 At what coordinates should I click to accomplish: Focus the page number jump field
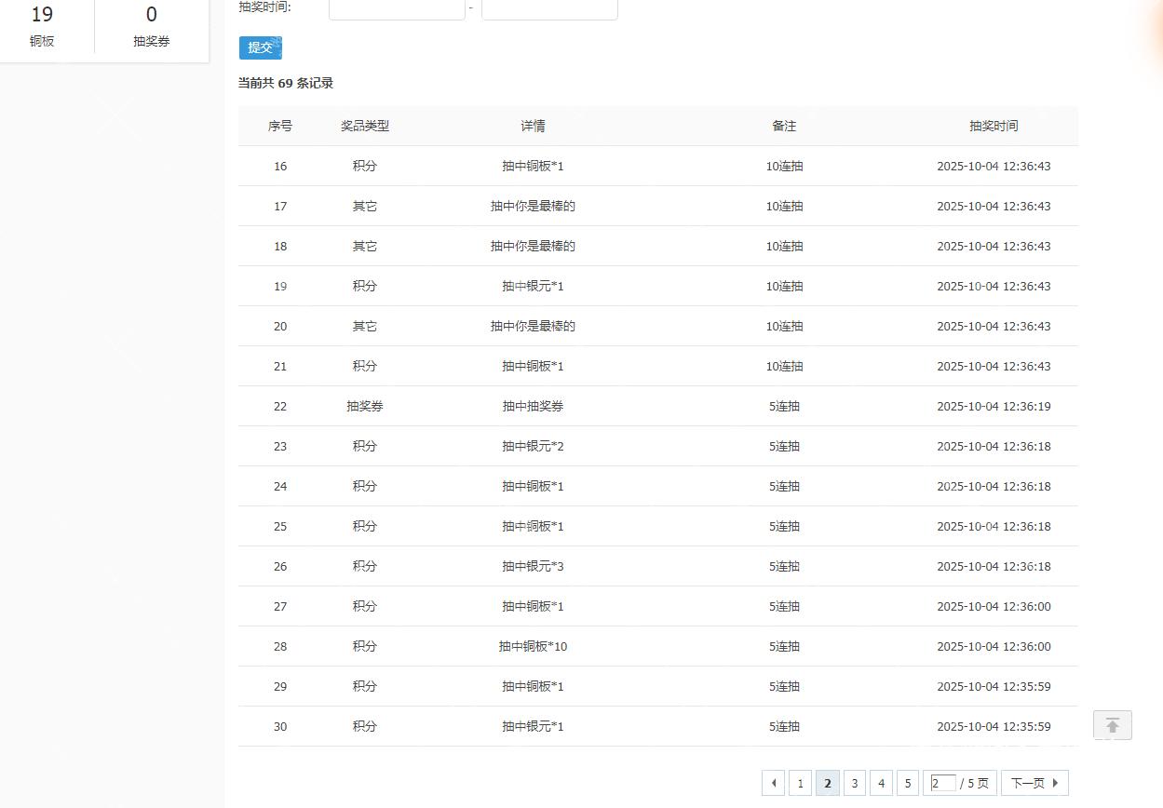pos(942,783)
